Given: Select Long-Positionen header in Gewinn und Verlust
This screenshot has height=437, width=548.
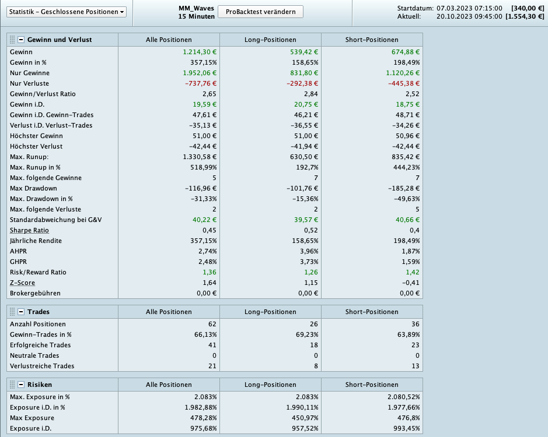Looking at the screenshot, I should 270,40.
